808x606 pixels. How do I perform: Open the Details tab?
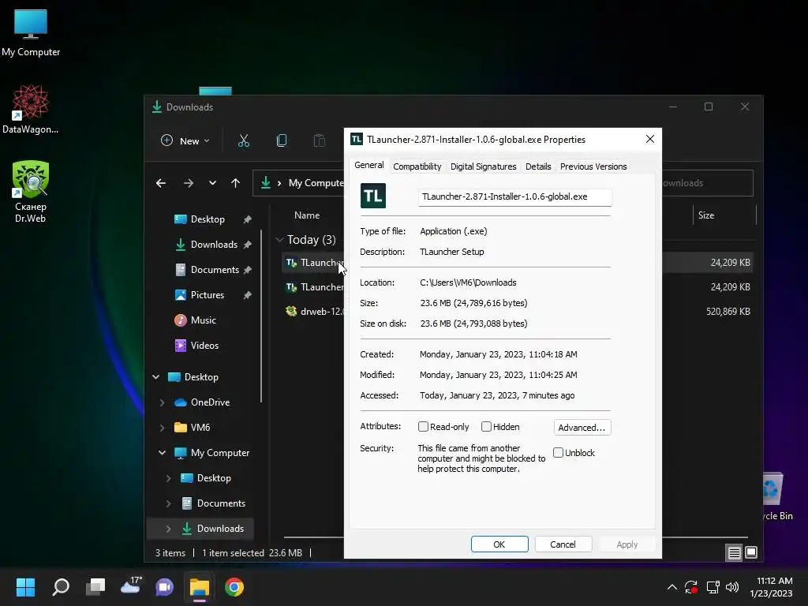coord(538,166)
